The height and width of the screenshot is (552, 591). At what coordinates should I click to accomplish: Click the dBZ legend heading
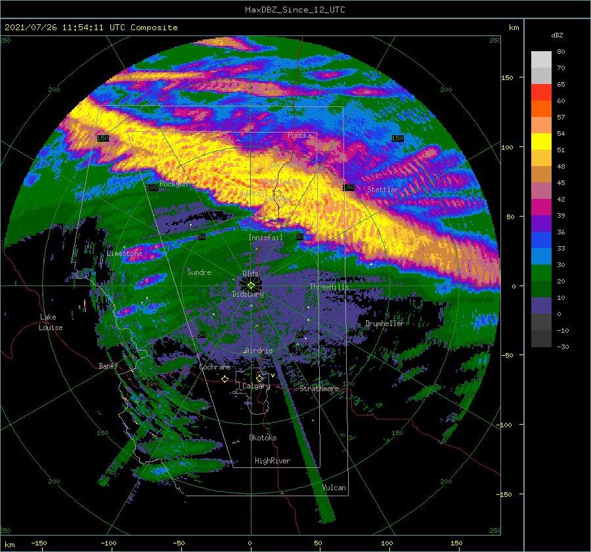coord(557,35)
